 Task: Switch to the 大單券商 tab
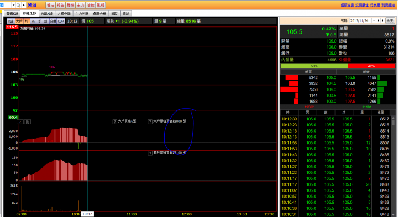tap(64, 14)
